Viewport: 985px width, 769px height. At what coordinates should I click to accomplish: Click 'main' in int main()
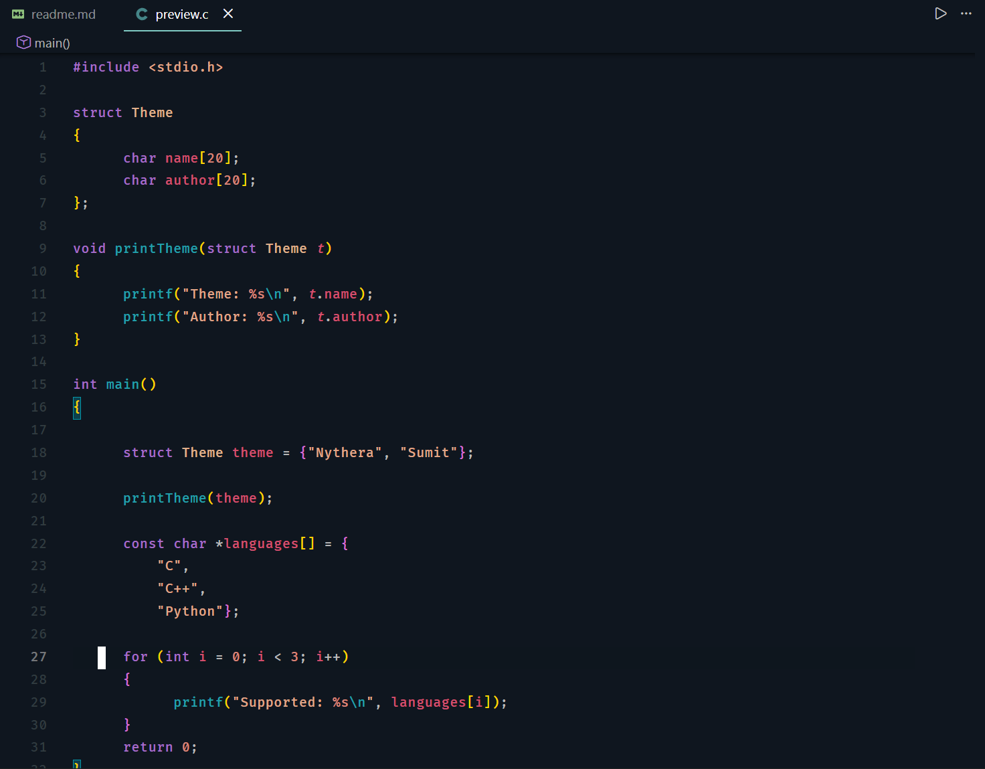tap(123, 384)
